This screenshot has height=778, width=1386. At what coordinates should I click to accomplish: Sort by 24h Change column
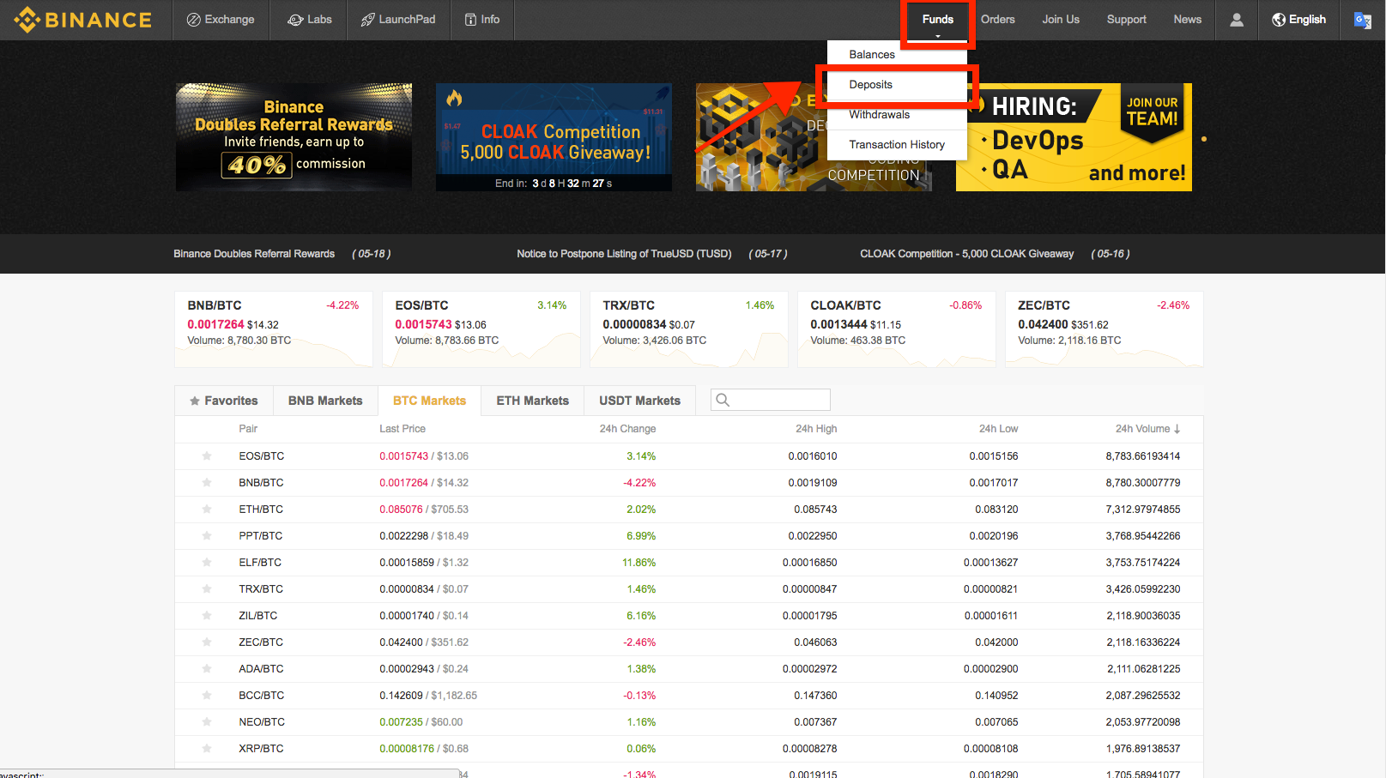(627, 429)
